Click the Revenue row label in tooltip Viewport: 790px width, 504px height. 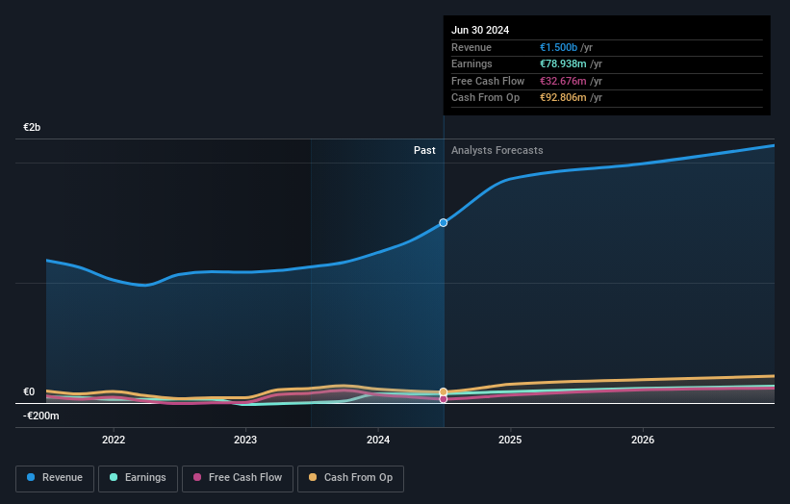coord(471,47)
